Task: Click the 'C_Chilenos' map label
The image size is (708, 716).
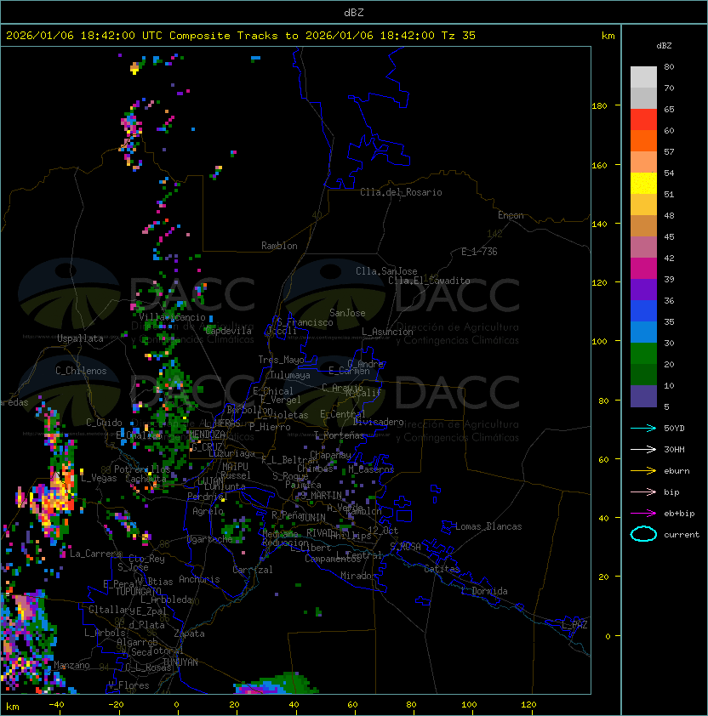Action: pyautogui.click(x=81, y=371)
